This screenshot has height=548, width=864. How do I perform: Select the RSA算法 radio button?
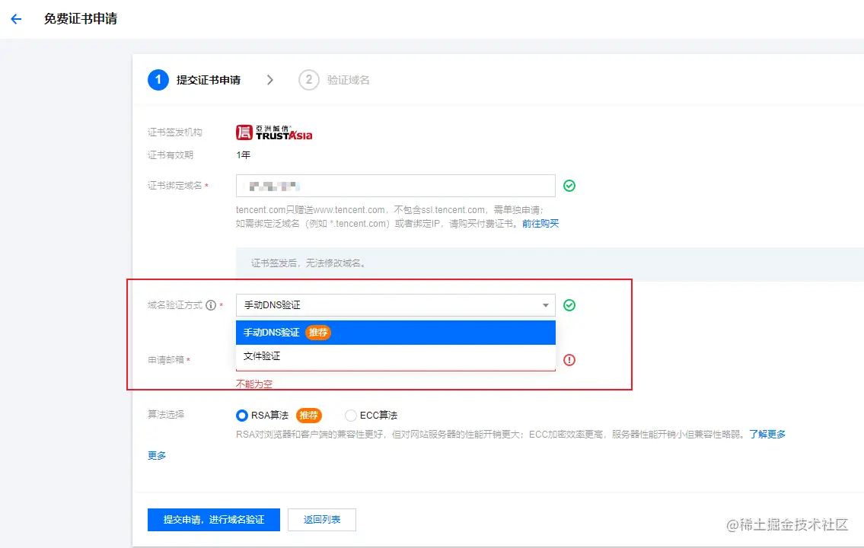242,416
